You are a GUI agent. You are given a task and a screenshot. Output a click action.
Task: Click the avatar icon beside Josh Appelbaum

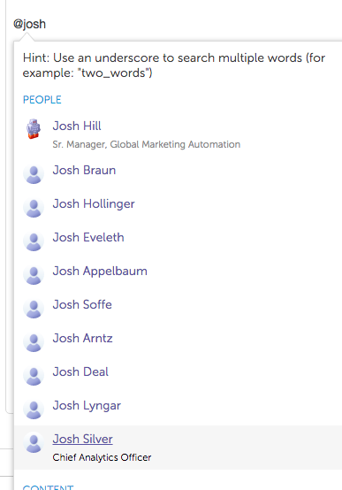[34, 275]
